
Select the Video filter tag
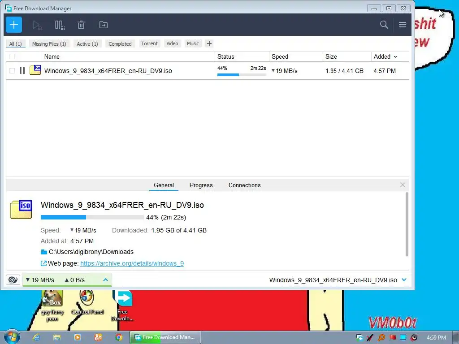tap(172, 43)
